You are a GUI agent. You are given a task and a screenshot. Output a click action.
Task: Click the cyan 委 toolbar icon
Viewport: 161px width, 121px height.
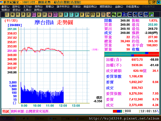tap(66, 15)
